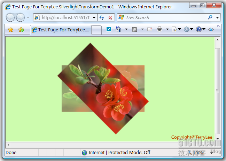
Task: Click the RSS Feeds icon
Action: pyautogui.click(x=134, y=30)
